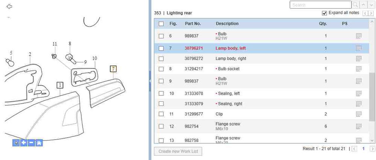Click part number 30796271 link
This screenshot has height=160, width=376.
[194, 48]
